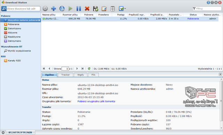223x135 pixels.
Task: Focus the keyword or address search field
Action: click(x=23, y=9)
